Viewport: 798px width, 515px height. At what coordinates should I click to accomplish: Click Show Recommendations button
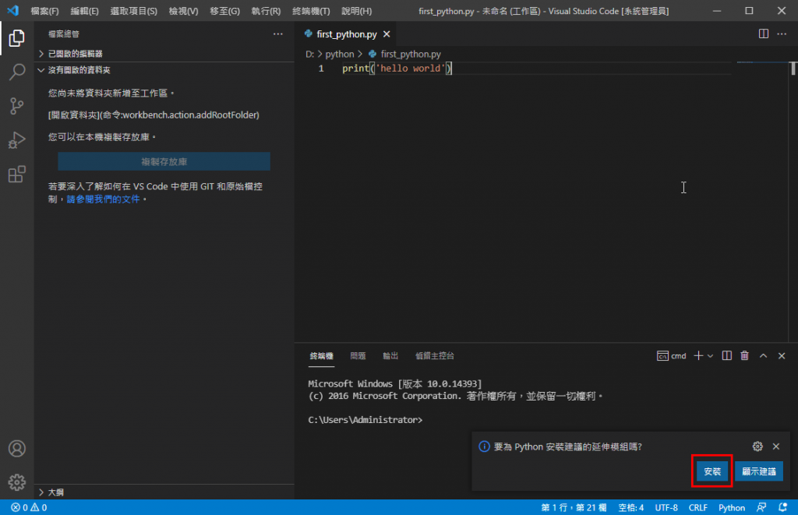pos(759,471)
